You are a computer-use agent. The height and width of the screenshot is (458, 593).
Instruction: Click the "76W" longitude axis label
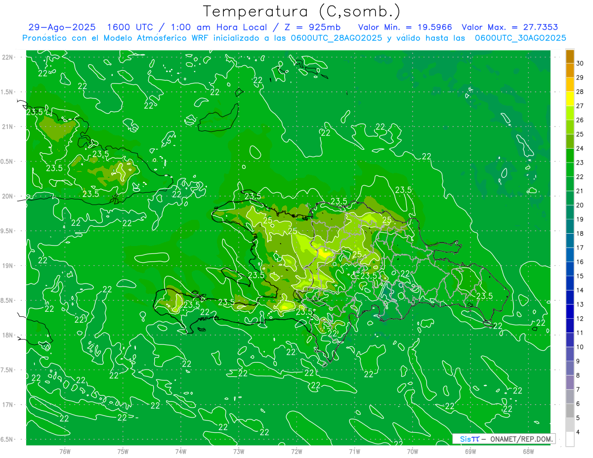(x=65, y=451)
